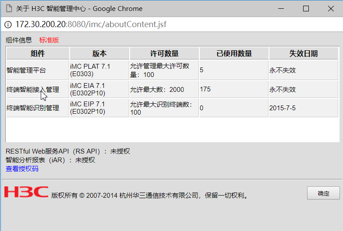Screen dimensions: 343x231
Task: Select the 终端智能接入管理 row
Action: [33, 89]
